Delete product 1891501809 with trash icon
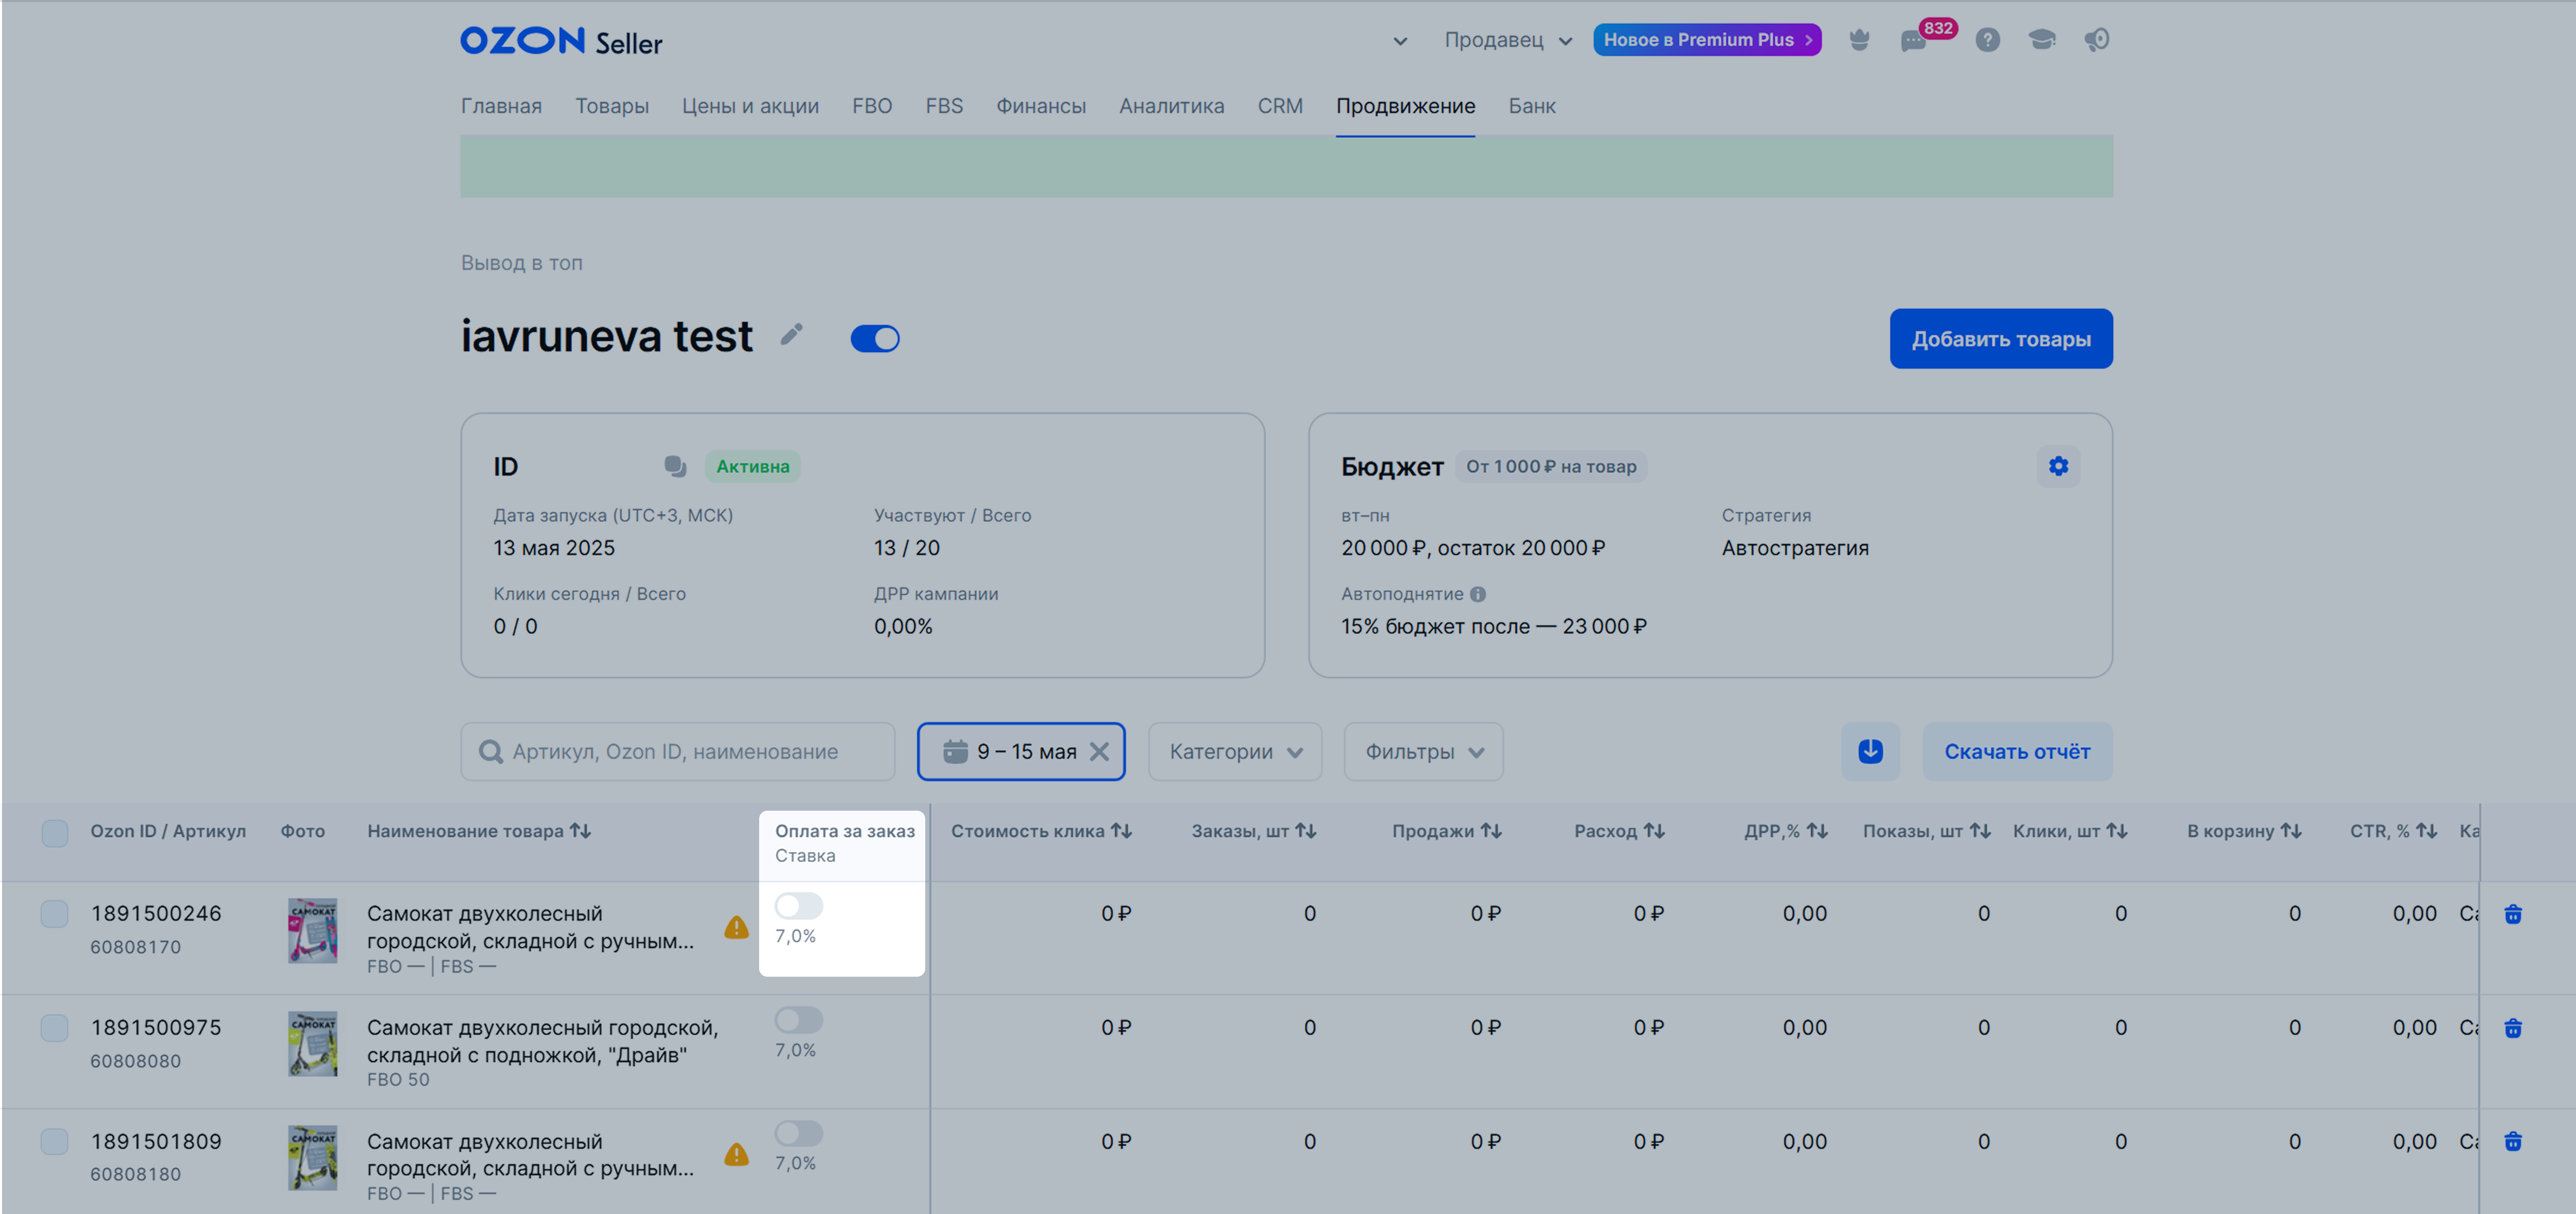2576x1214 pixels. point(2513,1141)
